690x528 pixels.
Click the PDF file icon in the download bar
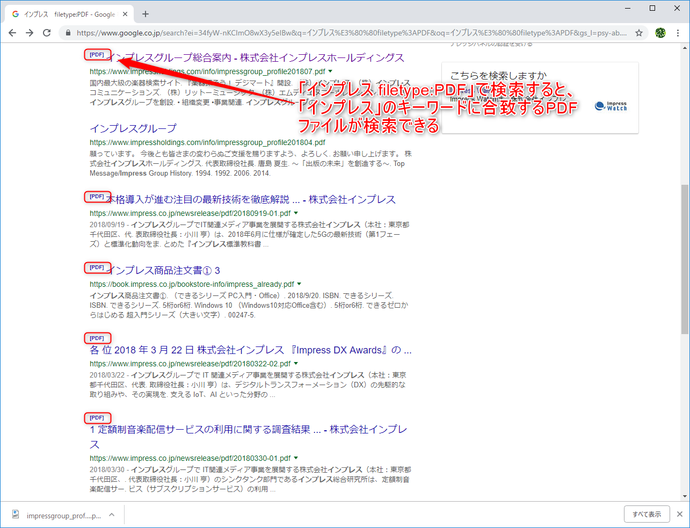click(16, 513)
